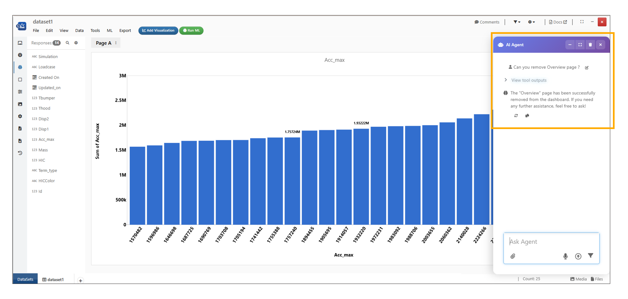
Task: Click the Add Visualization button
Action: pyautogui.click(x=158, y=31)
